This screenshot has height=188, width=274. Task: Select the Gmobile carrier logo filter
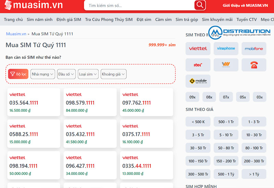tap(198, 81)
